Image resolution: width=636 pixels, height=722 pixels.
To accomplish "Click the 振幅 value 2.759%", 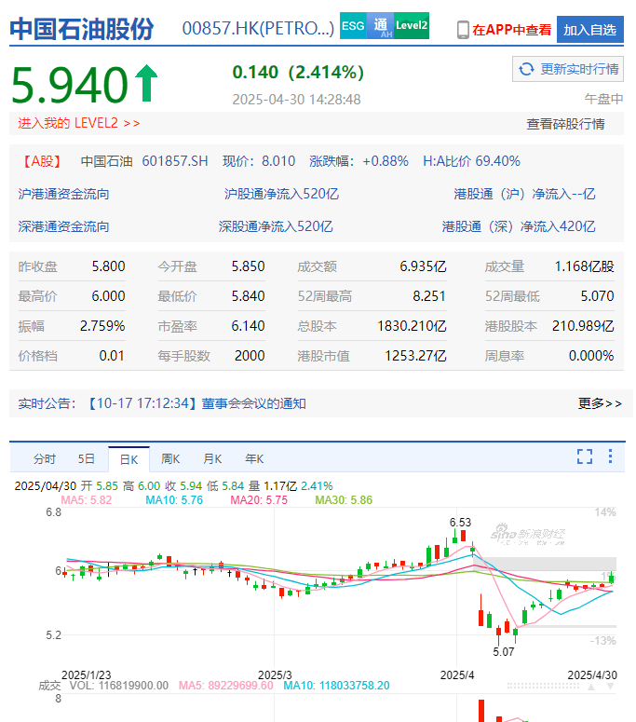I will pyautogui.click(x=102, y=326).
